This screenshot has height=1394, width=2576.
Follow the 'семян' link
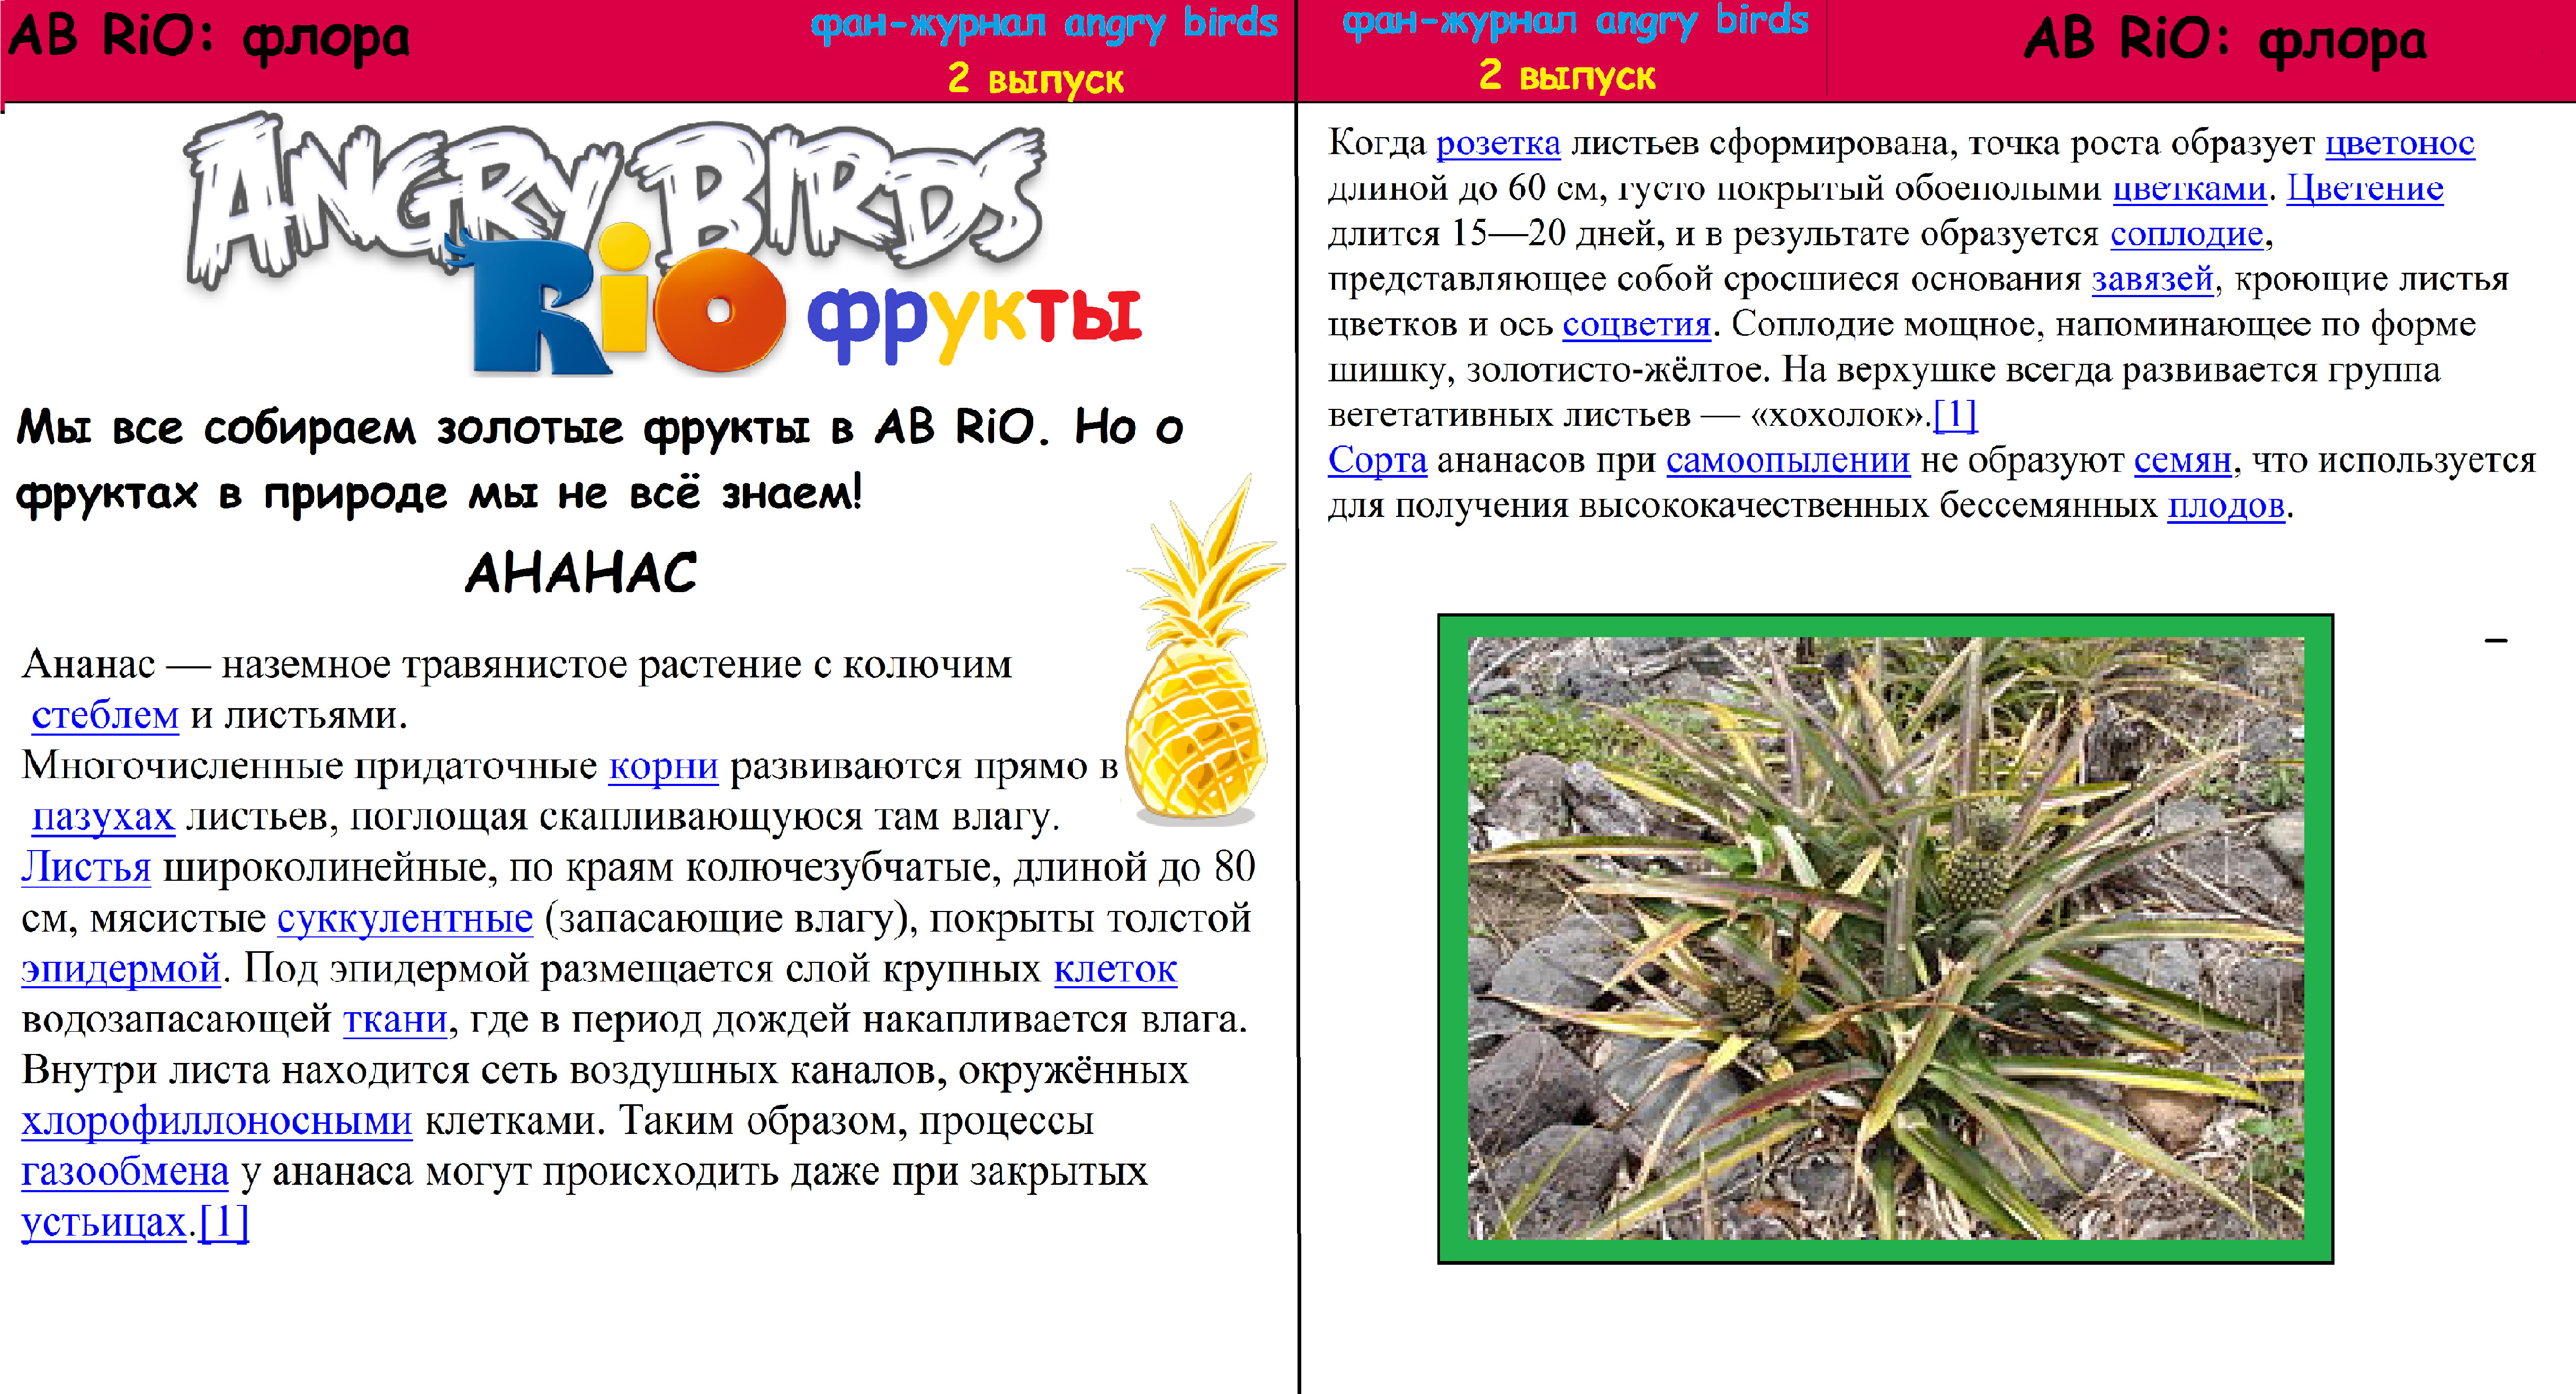click(2182, 461)
